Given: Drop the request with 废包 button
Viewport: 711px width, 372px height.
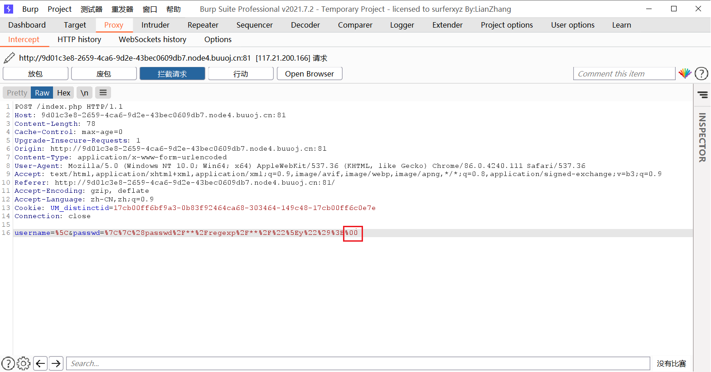Looking at the screenshot, I should 104,74.
